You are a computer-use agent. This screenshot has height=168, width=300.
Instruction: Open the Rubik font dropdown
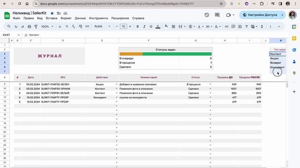102,27
